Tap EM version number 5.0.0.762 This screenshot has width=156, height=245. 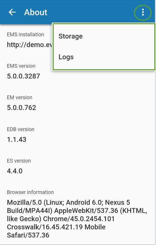pos(22,108)
